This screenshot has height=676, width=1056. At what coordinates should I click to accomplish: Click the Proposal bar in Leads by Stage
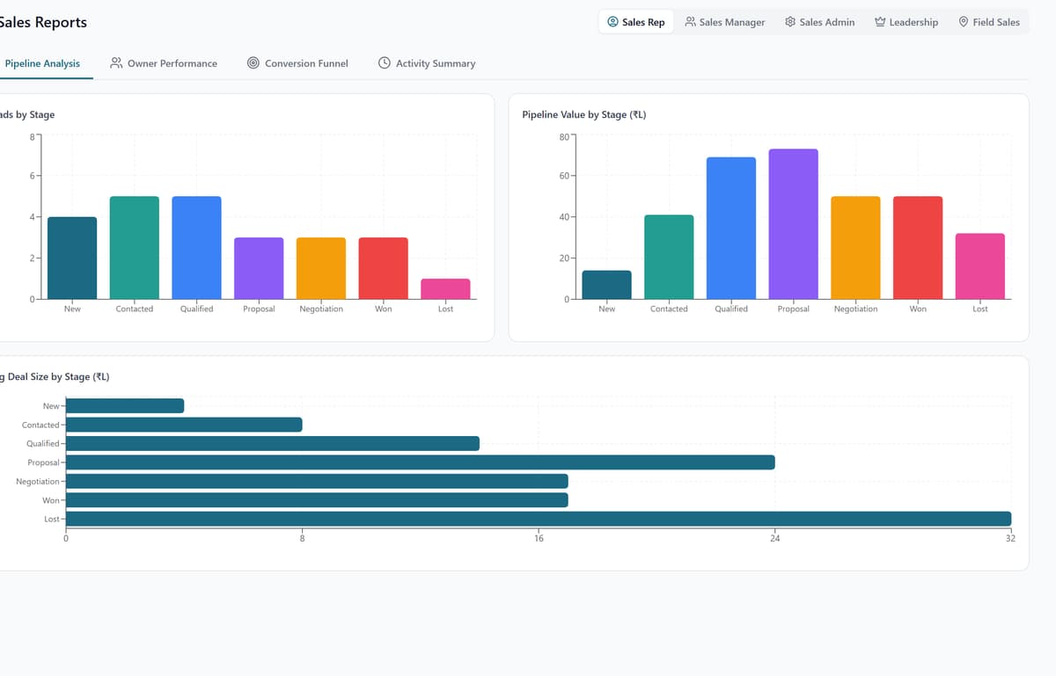259,268
